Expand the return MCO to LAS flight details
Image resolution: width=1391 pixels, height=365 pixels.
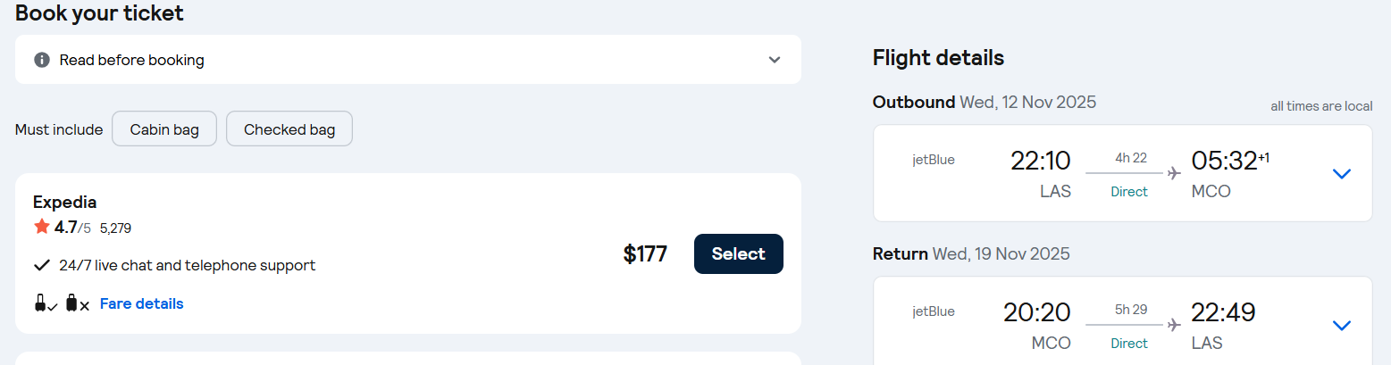pyautogui.click(x=1341, y=326)
